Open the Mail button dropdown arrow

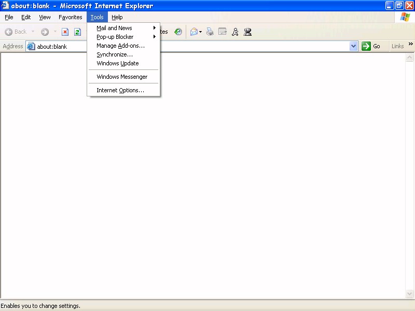(200, 32)
